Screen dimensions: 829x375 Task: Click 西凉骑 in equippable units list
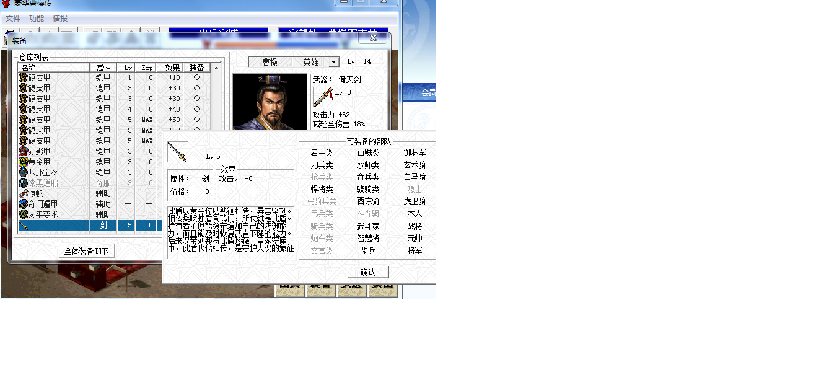point(368,201)
